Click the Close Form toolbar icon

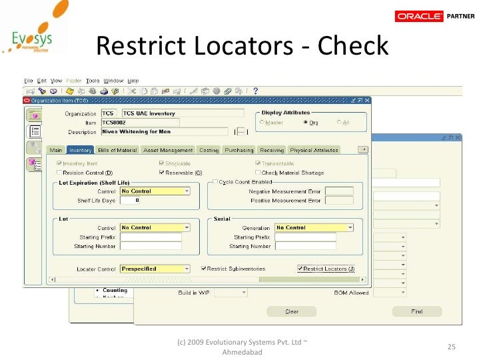pos(115,91)
